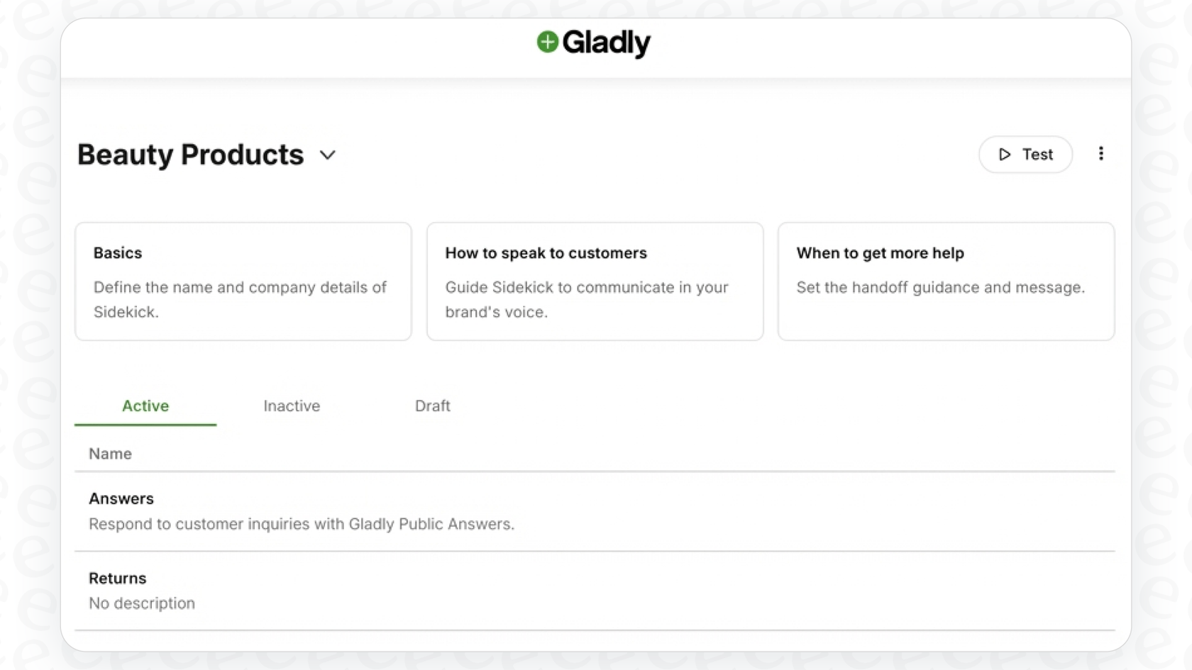Open the Returns entry
This screenshot has height=670, width=1192.
click(x=117, y=578)
